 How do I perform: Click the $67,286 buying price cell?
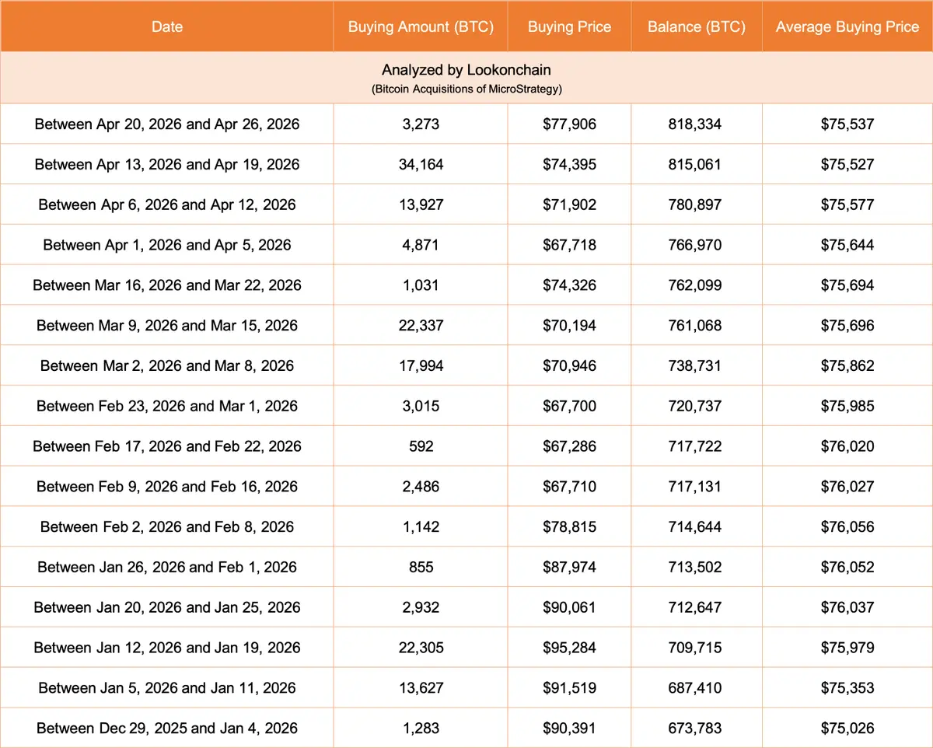pyautogui.click(x=569, y=446)
